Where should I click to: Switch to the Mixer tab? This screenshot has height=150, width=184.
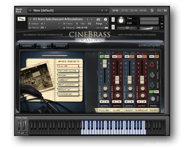click(44, 46)
